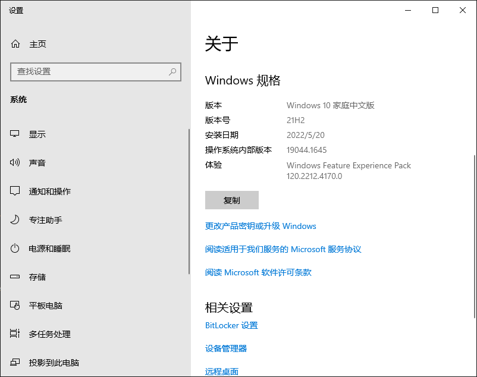Click the Notifications (通知和操作) icon
The height and width of the screenshot is (377, 477).
point(15,191)
